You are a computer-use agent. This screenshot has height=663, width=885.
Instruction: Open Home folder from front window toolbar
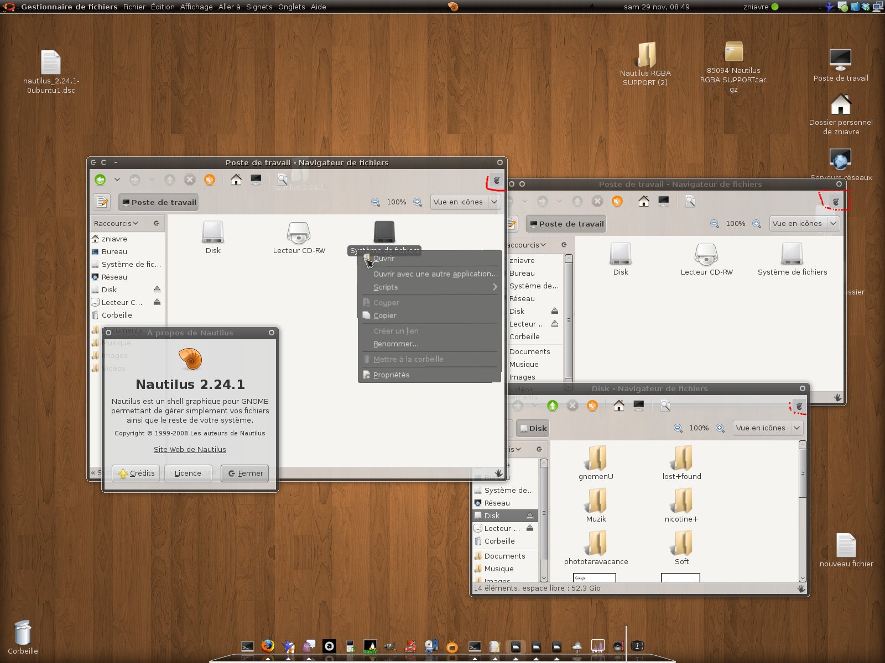[x=236, y=180]
